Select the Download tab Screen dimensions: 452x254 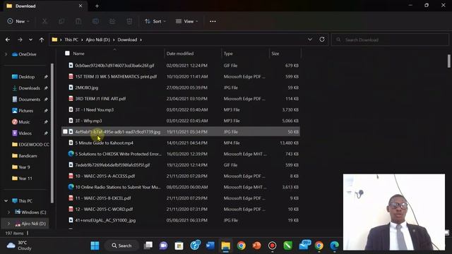44,6
